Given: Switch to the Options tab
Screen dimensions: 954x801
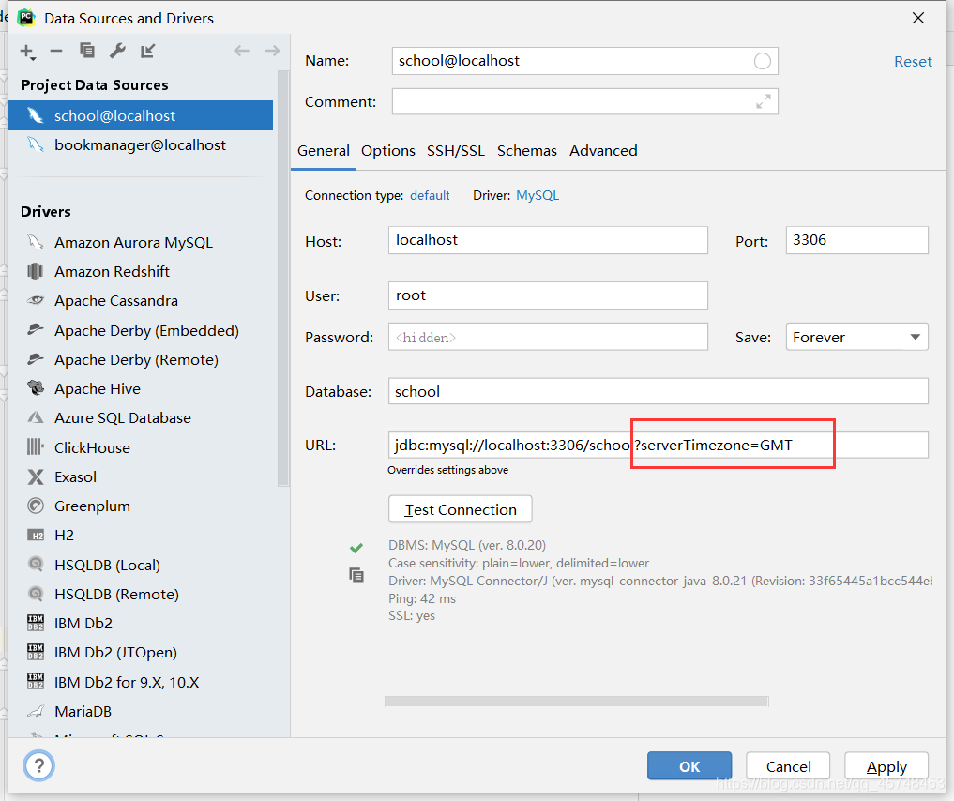Looking at the screenshot, I should tap(388, 150).
